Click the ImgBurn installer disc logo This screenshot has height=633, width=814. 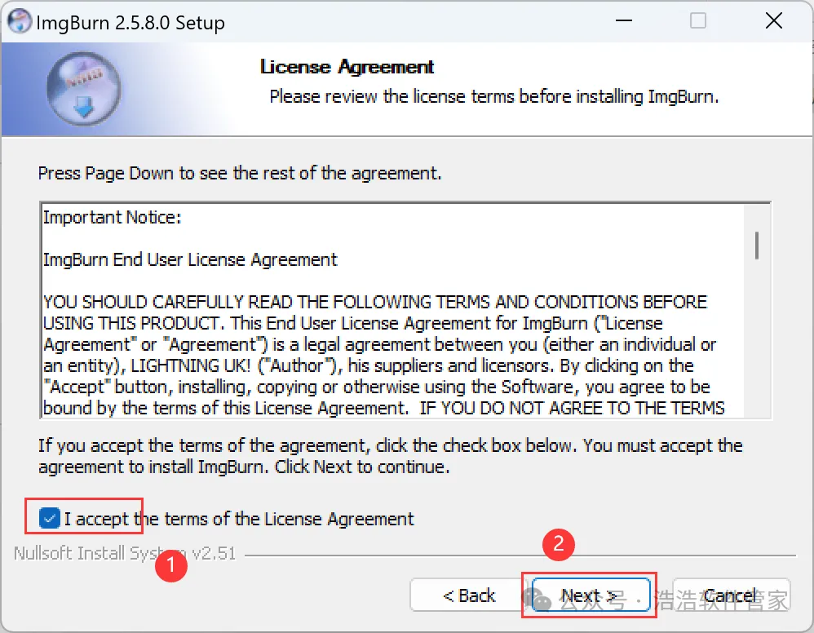tap(83, 89)
